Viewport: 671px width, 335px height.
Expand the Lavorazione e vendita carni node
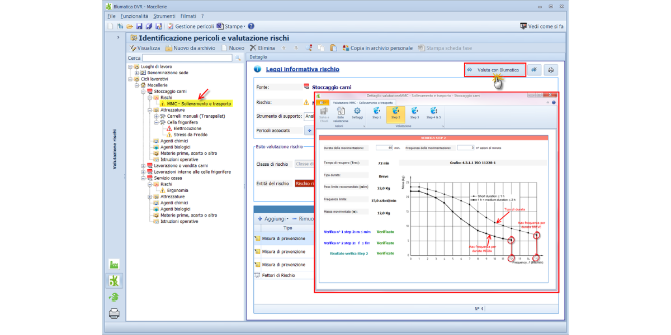(143, 166)
